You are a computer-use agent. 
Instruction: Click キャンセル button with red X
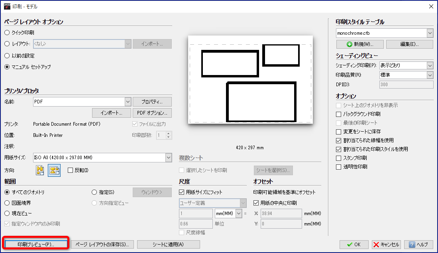point(386,244)
